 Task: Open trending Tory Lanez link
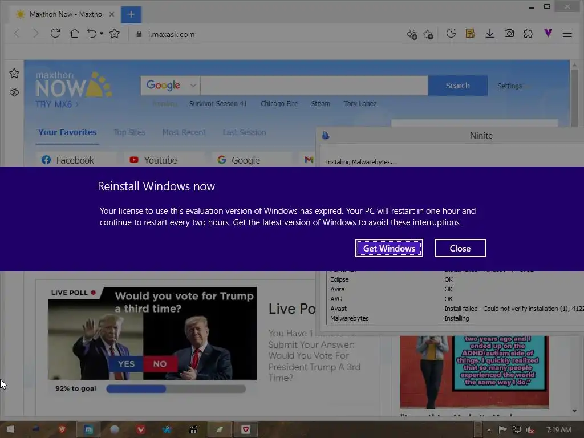360,104
